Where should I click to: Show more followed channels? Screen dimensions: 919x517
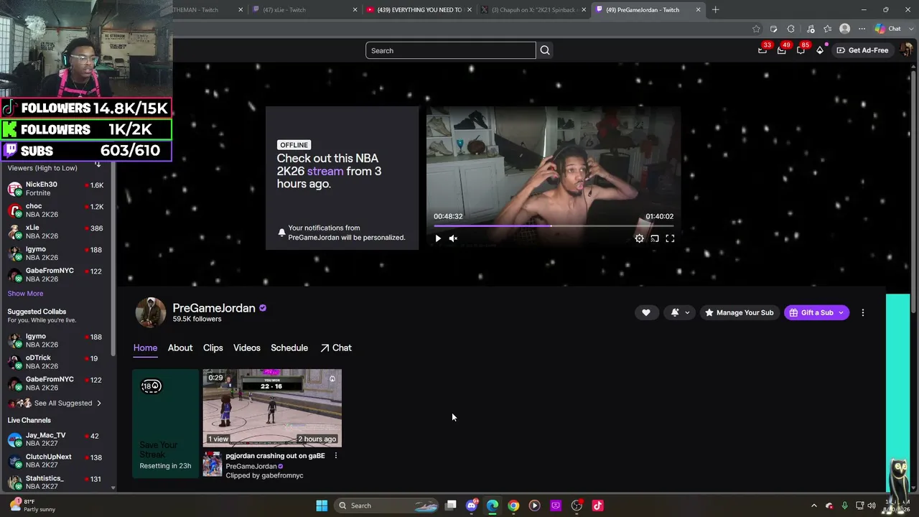[25, 294]
